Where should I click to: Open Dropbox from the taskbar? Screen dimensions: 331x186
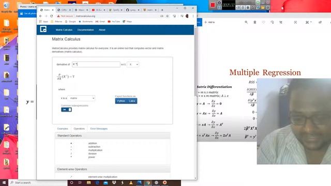point(114,182)
